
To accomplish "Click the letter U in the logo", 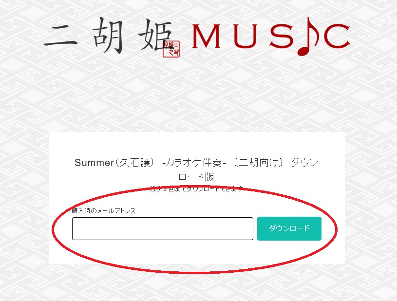I will click(x=246, y=36).
